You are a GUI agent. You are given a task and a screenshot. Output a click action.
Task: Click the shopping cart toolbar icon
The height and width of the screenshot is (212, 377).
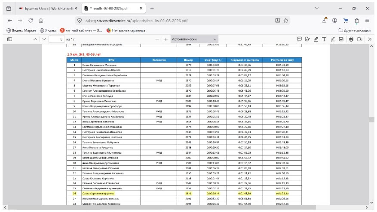tap(346, 21)
